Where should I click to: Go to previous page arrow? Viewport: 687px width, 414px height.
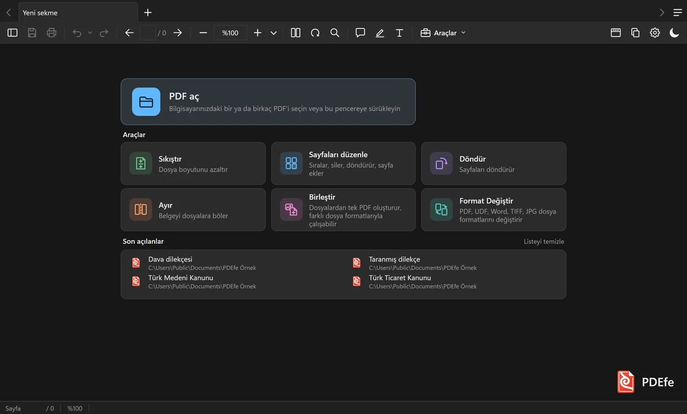[129, 33]
